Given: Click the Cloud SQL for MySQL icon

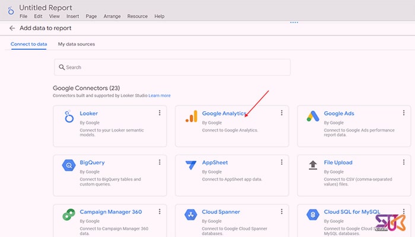Looking at the screenshot, I should (x=313, y=214).
